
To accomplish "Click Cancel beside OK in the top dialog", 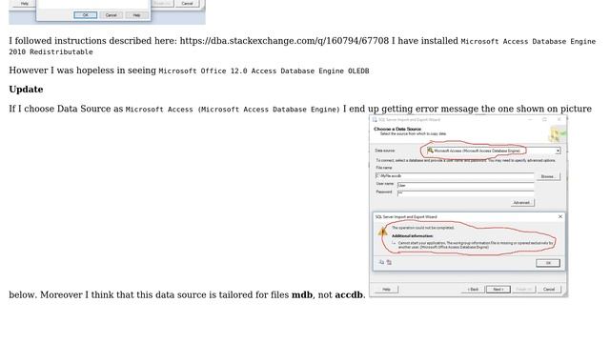I will [111, 15].
